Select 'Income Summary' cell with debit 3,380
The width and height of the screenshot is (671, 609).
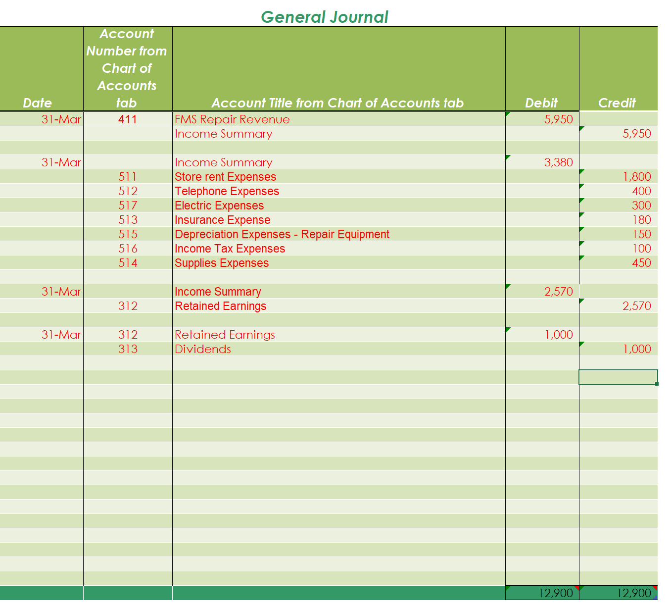pyautogui.click(x=339, y=162)
